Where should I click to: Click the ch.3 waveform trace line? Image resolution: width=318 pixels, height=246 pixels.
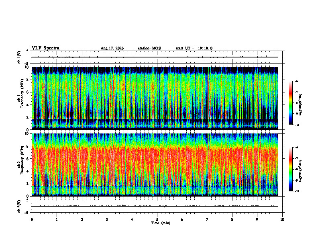point(155,206)
